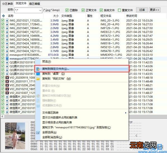Click the desktop icon in context menu
The height and width of the screenshot is (153, 167).
(x=38, y=74)
